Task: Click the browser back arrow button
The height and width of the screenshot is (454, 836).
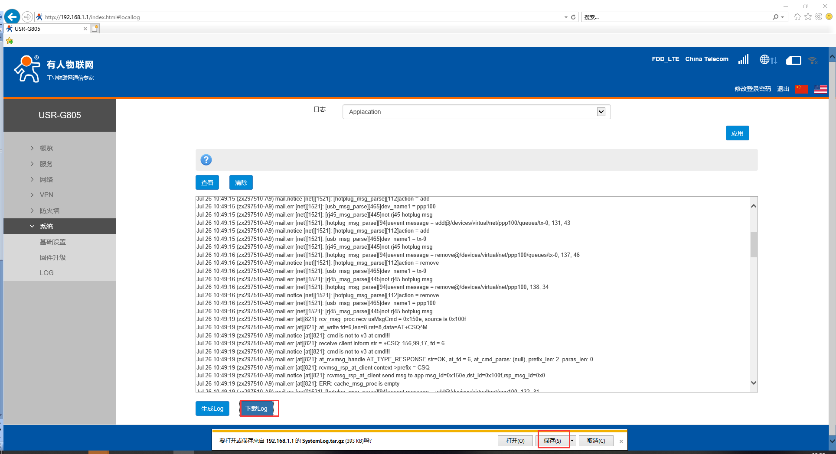Action: click(x=12, y=17)
